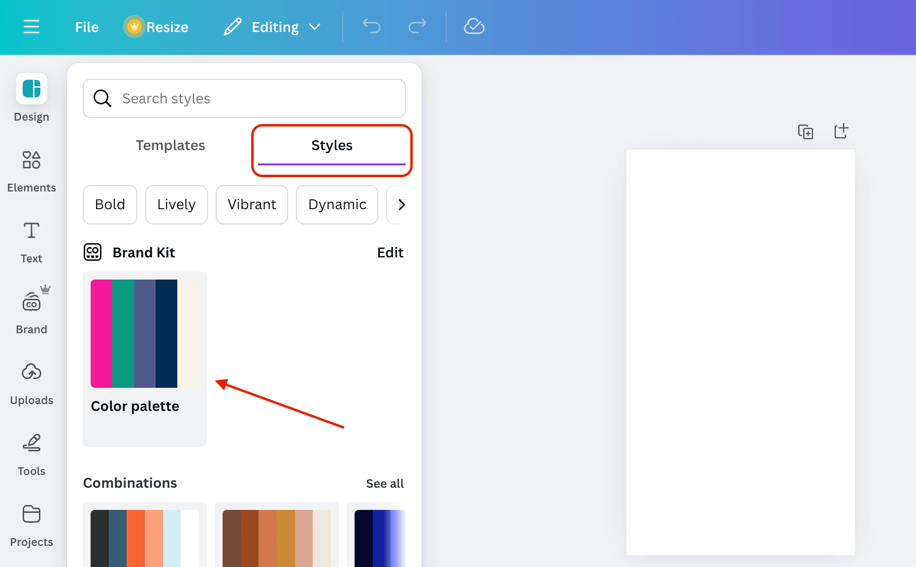The height and width of the screenshot is (567, 916).
Task: Open the Projects panel in sidebar
Action: 32,526
